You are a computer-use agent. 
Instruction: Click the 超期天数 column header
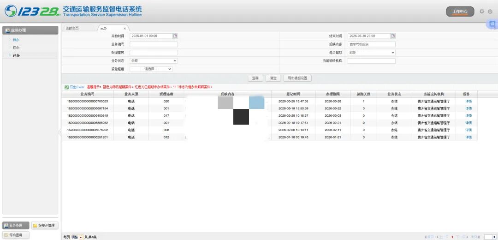tap(364, 94)
